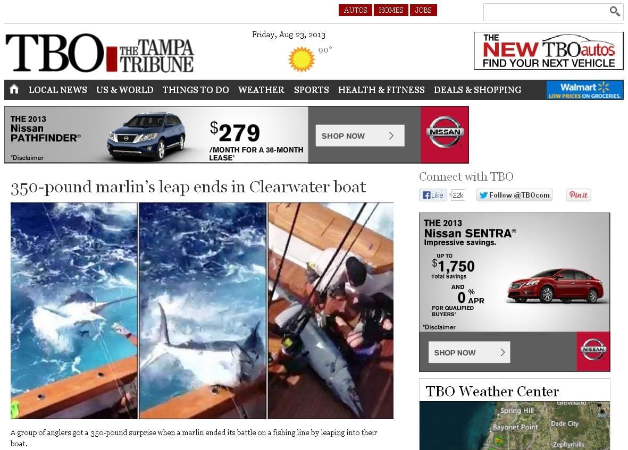Click the 90° temperature reading
This screenshot has width=628, height=450.
[x=325, y=50]
